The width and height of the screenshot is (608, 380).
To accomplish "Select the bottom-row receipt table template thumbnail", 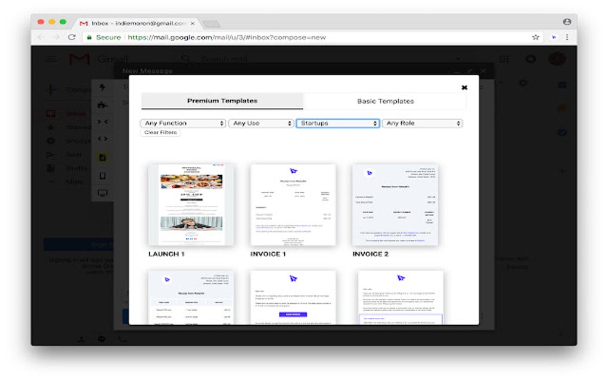I will pyautogui.click(x=191, y=297).
